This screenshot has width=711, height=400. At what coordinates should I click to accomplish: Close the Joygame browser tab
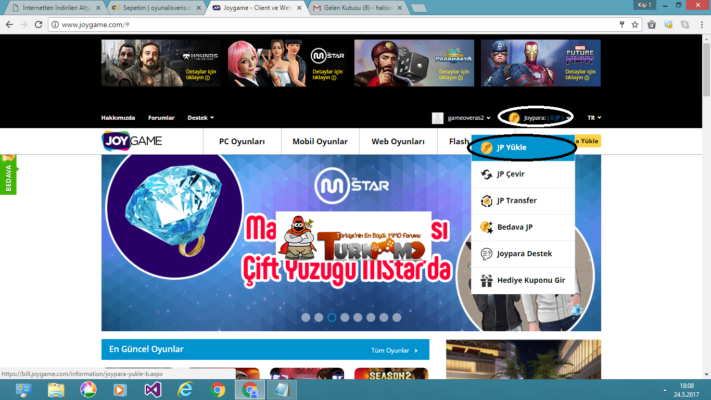tap(299, 8)
